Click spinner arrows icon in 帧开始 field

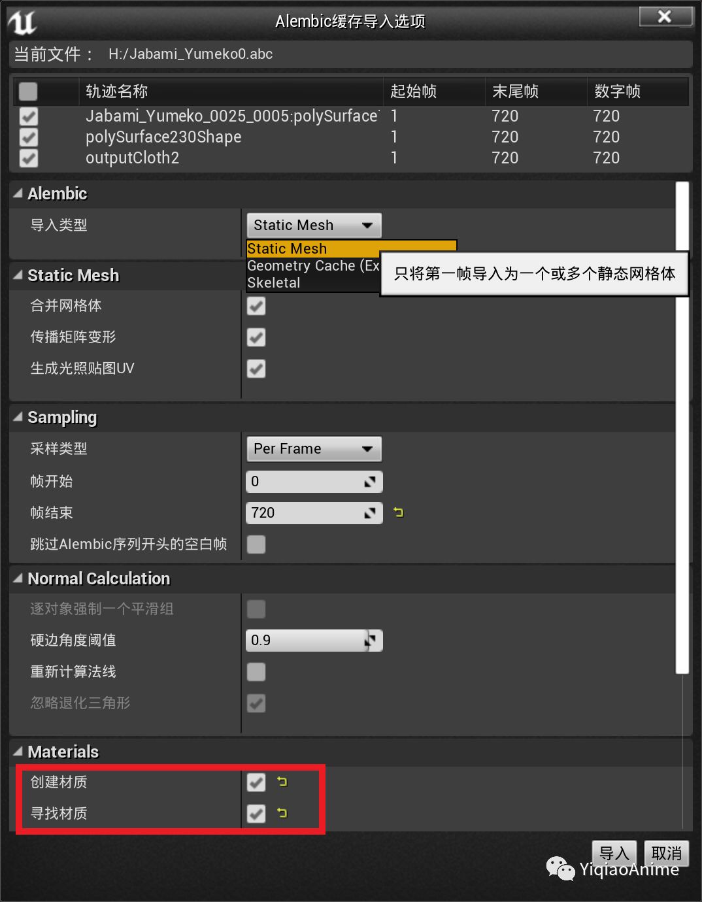pos(370,482)
